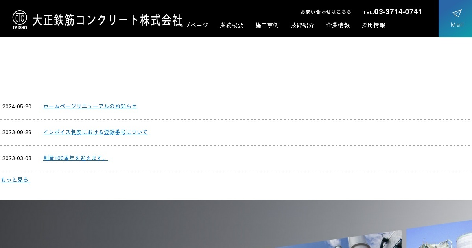The image size is (472, 248).
Task: Select the date 2023-03-03
Action: coord(17,159)
